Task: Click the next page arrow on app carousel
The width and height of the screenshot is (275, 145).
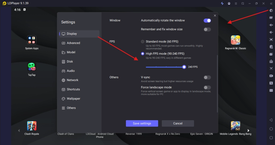Action: click(248, 130)
